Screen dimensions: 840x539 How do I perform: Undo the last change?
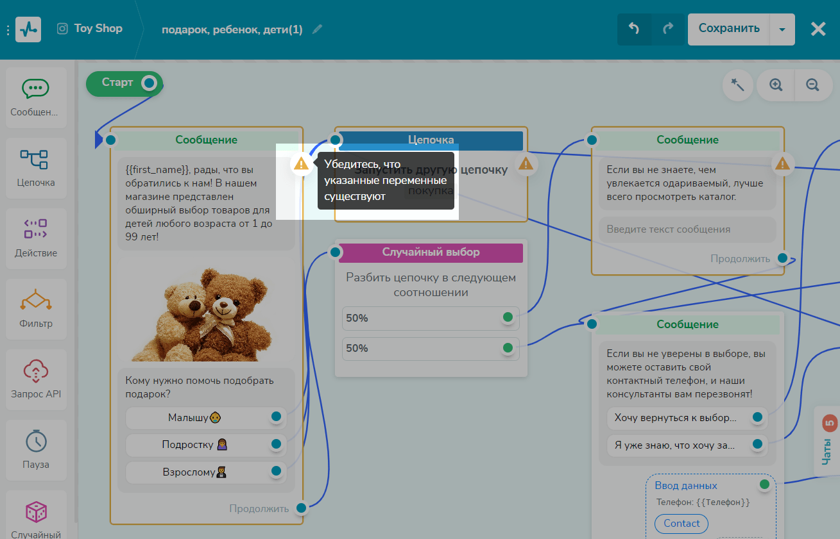(634, 29)
